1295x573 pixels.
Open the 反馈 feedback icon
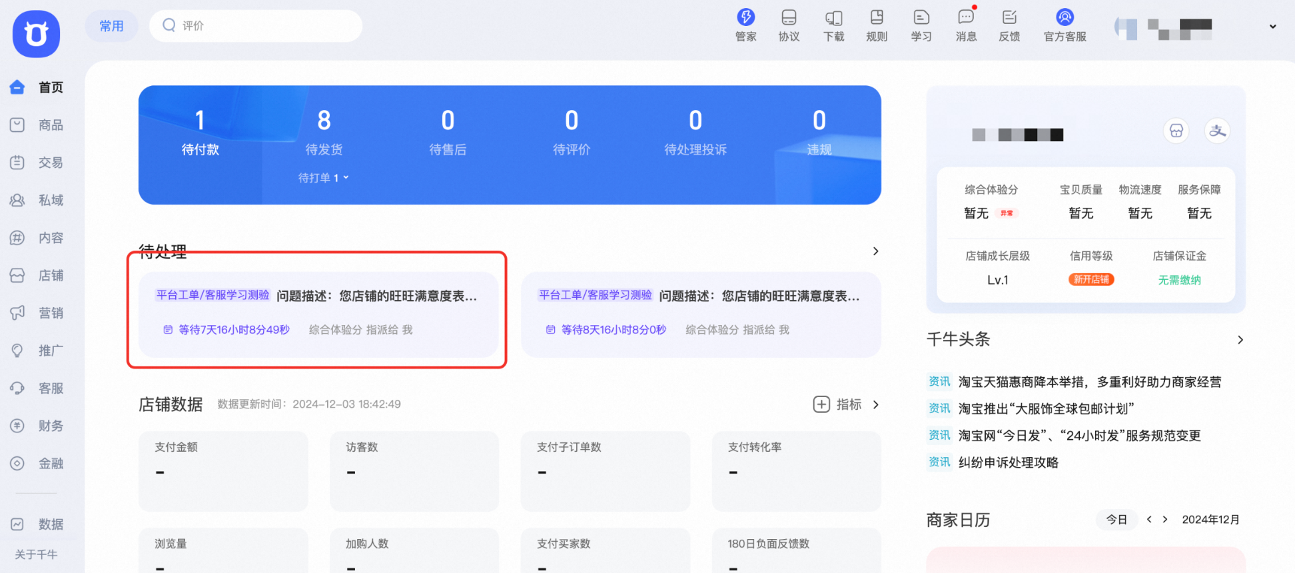point(1009,17)
